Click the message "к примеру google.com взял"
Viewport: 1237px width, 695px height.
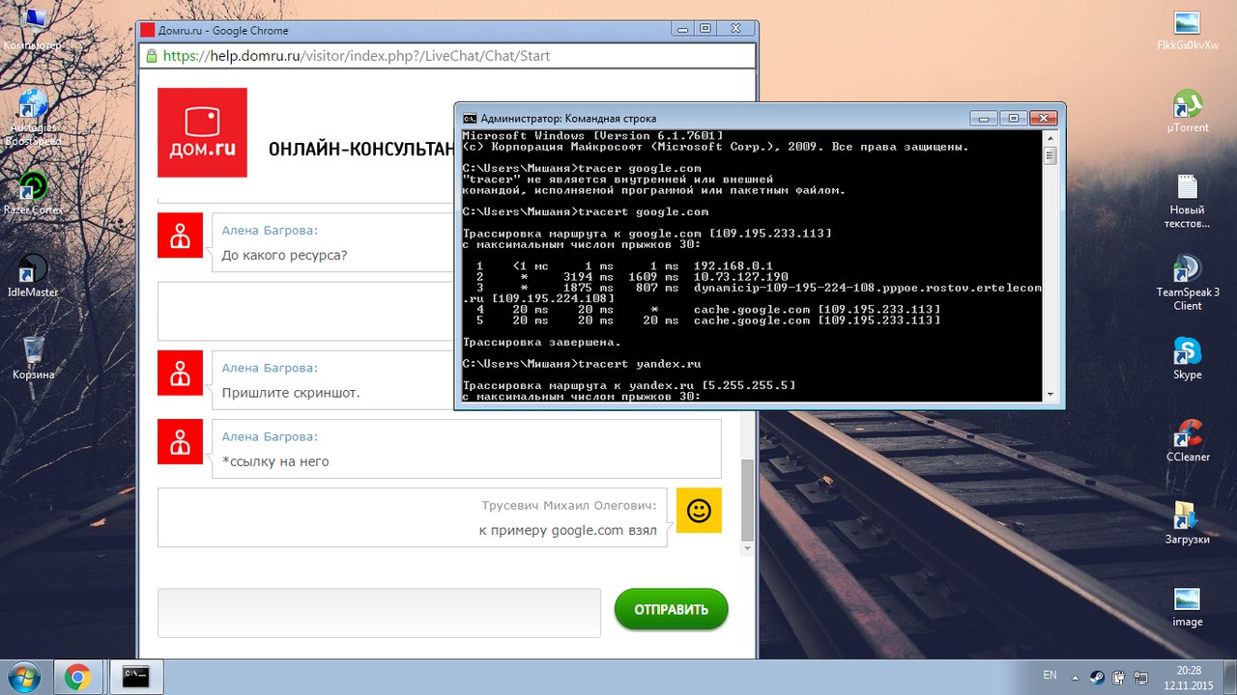(x=568, y=530)
